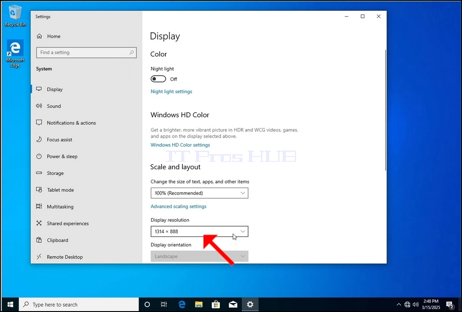Toggle the Night light switch

pos(158,79)
